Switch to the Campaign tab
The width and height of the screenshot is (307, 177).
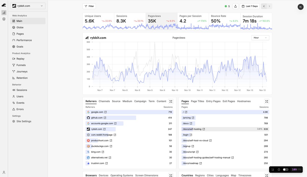pos(140,101)
